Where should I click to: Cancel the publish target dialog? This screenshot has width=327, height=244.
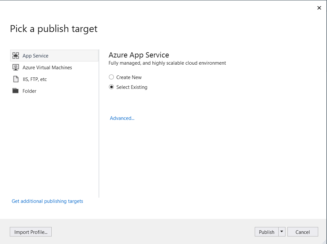(302, 232)
